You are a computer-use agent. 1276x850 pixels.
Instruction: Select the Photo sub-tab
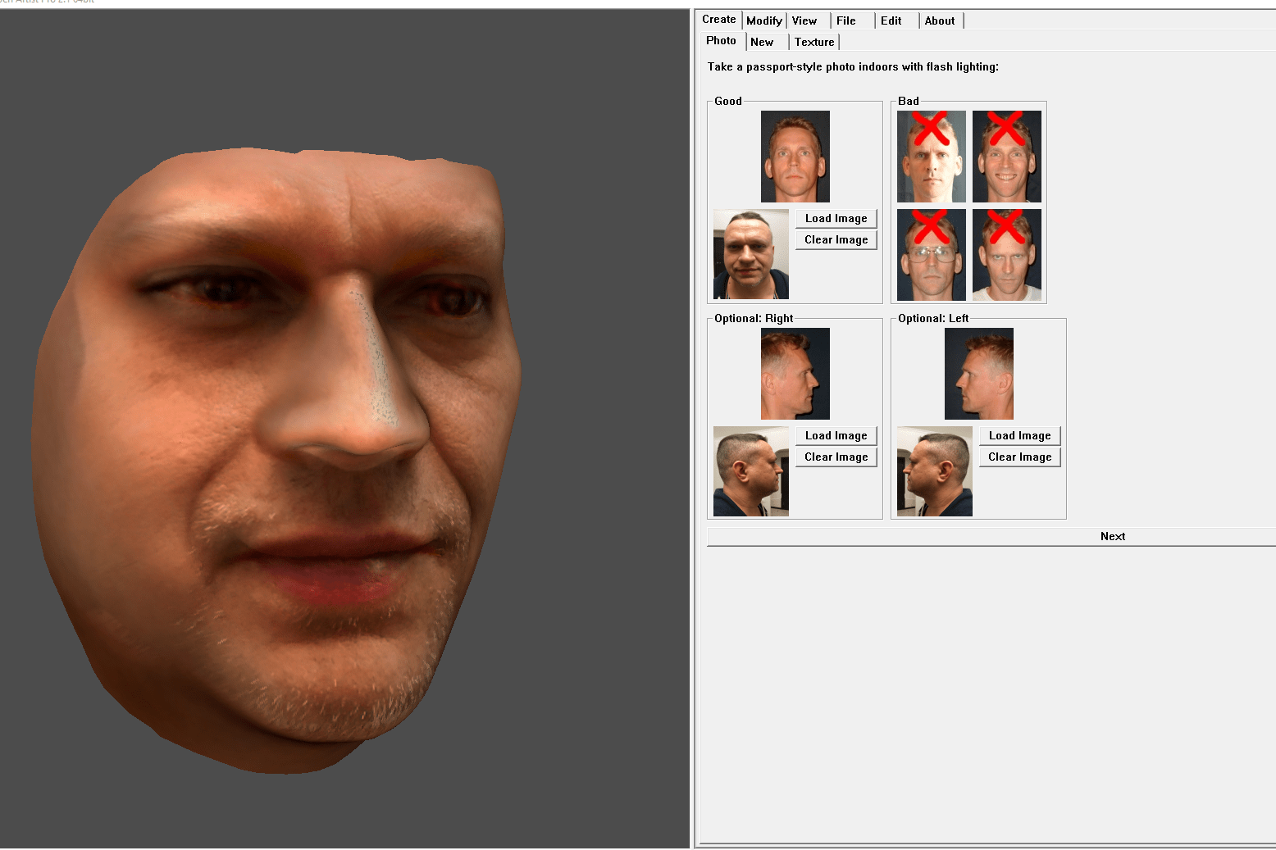click(x=722, y=41)
